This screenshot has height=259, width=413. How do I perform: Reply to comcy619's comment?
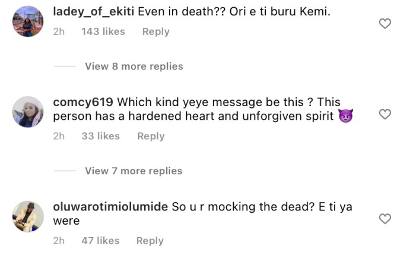coord(151,136)
